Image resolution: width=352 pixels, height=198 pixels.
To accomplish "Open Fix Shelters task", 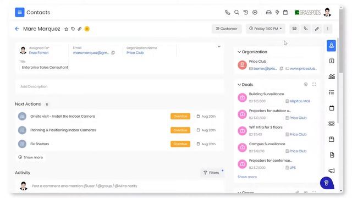I will (40, 144).
